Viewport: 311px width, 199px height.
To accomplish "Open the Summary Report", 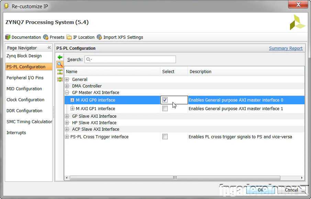I will (286, 48).
